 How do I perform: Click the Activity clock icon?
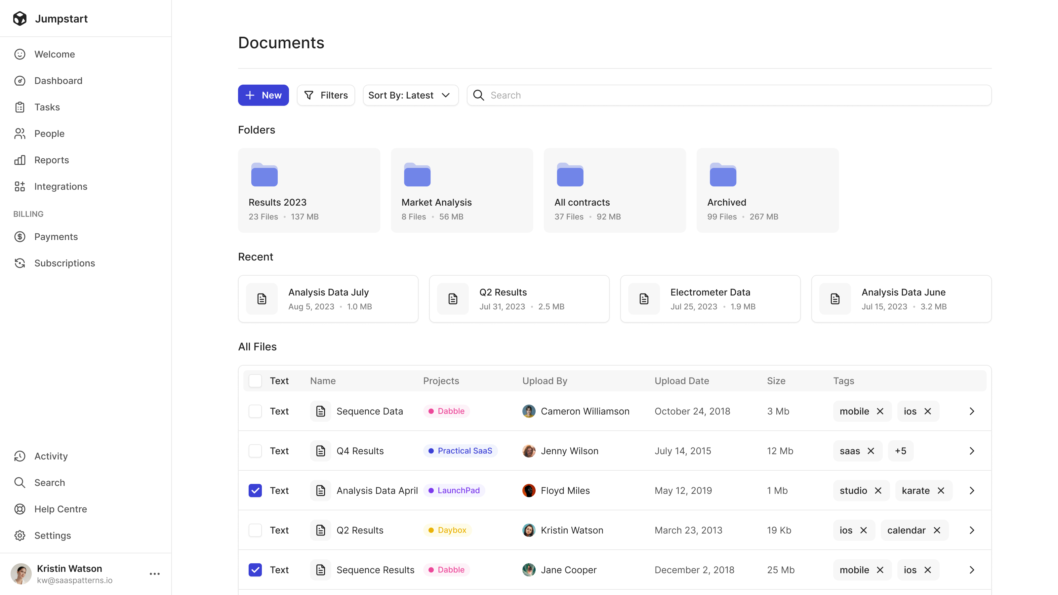pyautogui.click(x=20, y=456)
